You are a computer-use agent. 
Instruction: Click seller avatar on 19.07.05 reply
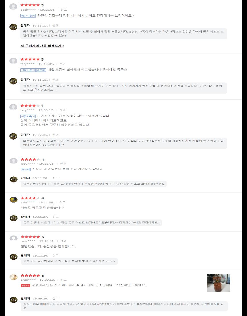pos(13,136)
